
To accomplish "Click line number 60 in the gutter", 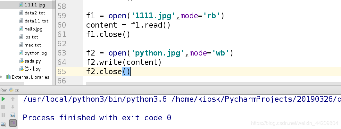I will [x=62, y=25].
